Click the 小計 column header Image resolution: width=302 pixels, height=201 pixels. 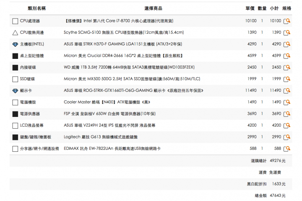[274, 8]
